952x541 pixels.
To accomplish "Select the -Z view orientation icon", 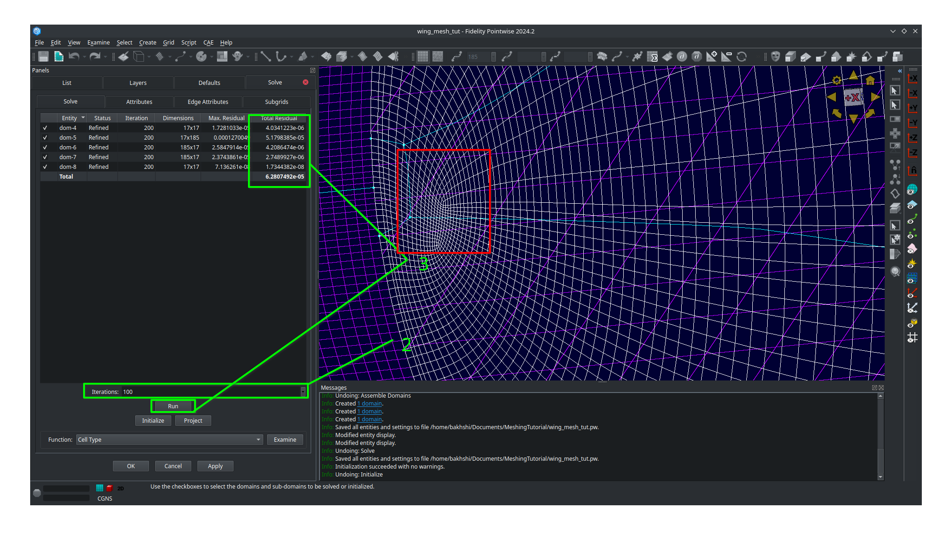I will 912,152.
